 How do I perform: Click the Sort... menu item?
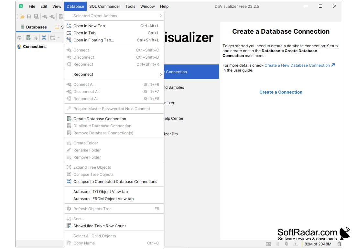click(x=114, y=219)
